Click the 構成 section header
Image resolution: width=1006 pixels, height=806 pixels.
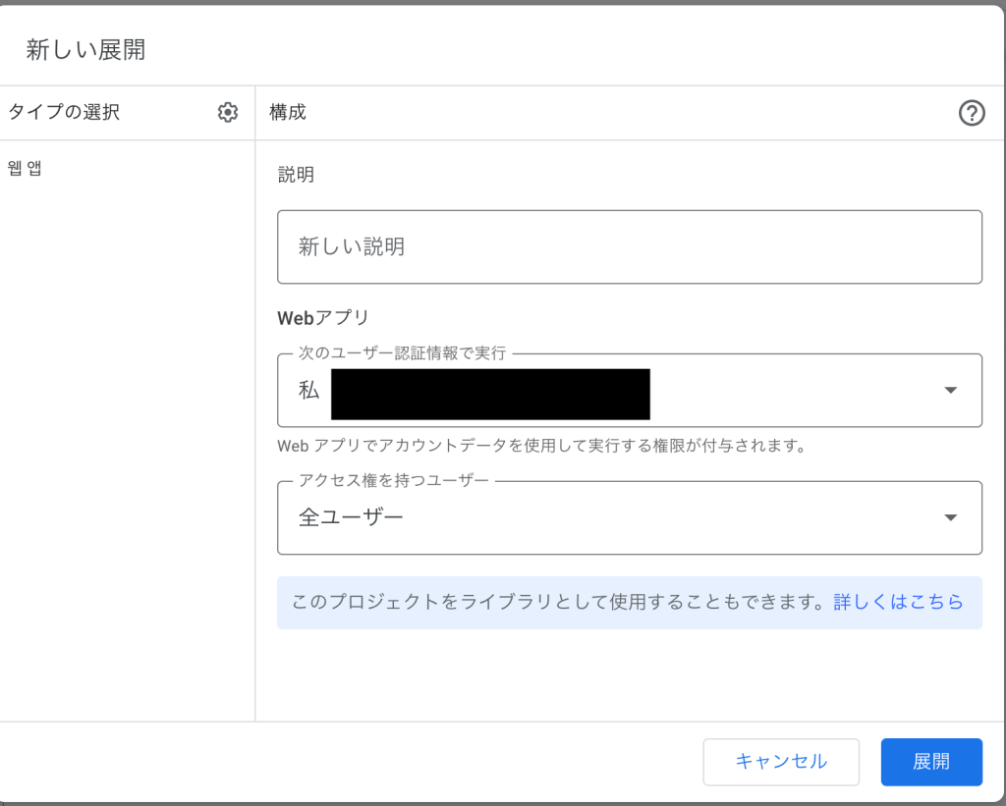288,113
